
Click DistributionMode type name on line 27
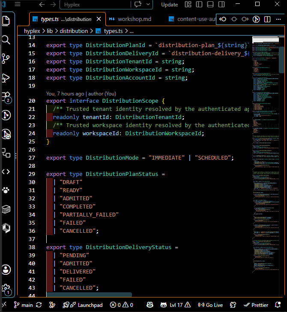pos(112,158)
